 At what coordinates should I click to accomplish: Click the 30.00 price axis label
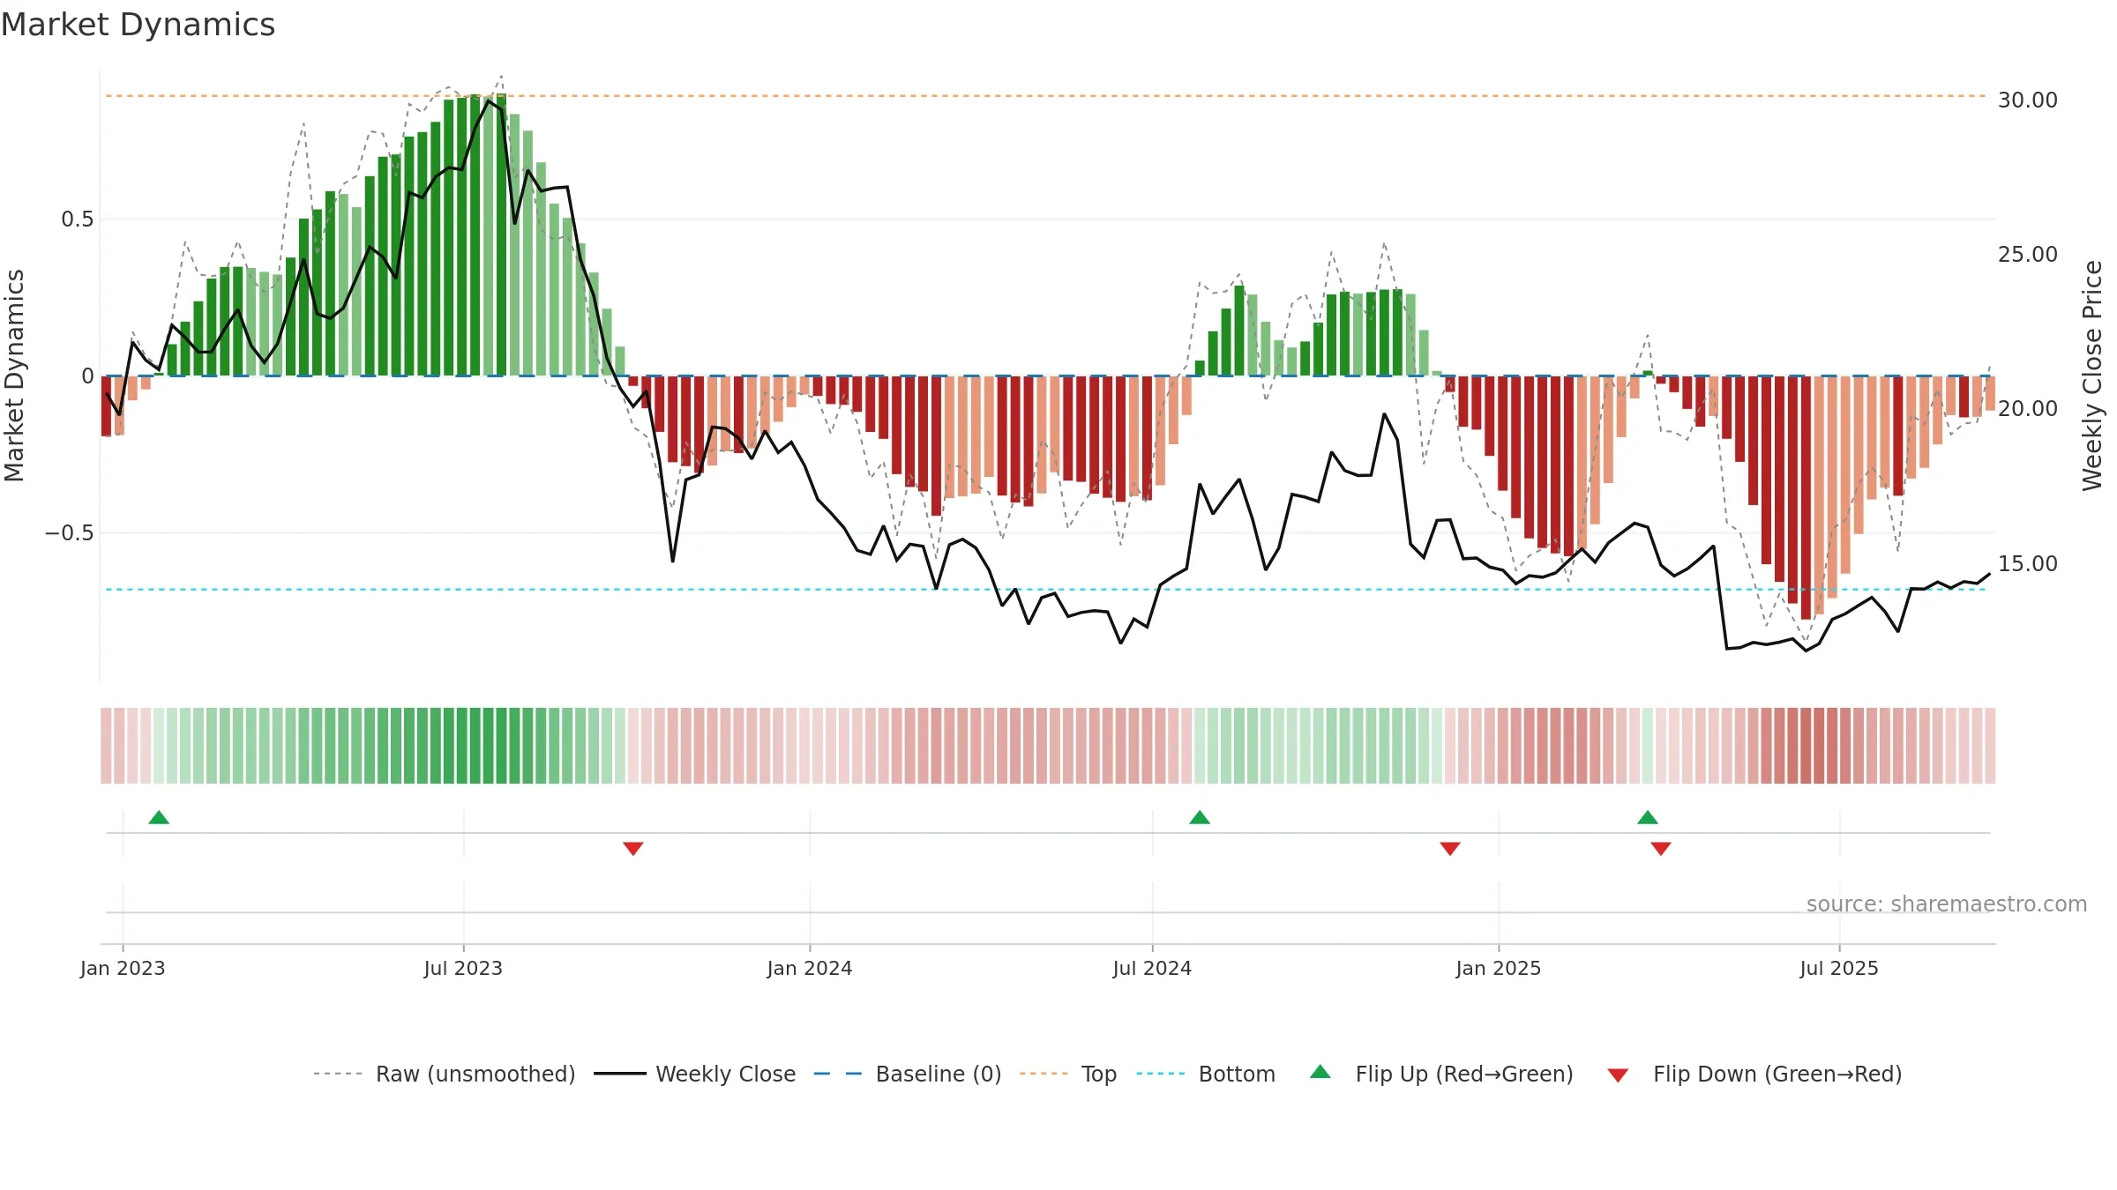tap(2028, 100)
